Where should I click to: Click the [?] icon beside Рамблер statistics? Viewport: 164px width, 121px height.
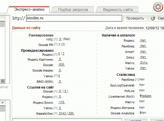point(137,80)
